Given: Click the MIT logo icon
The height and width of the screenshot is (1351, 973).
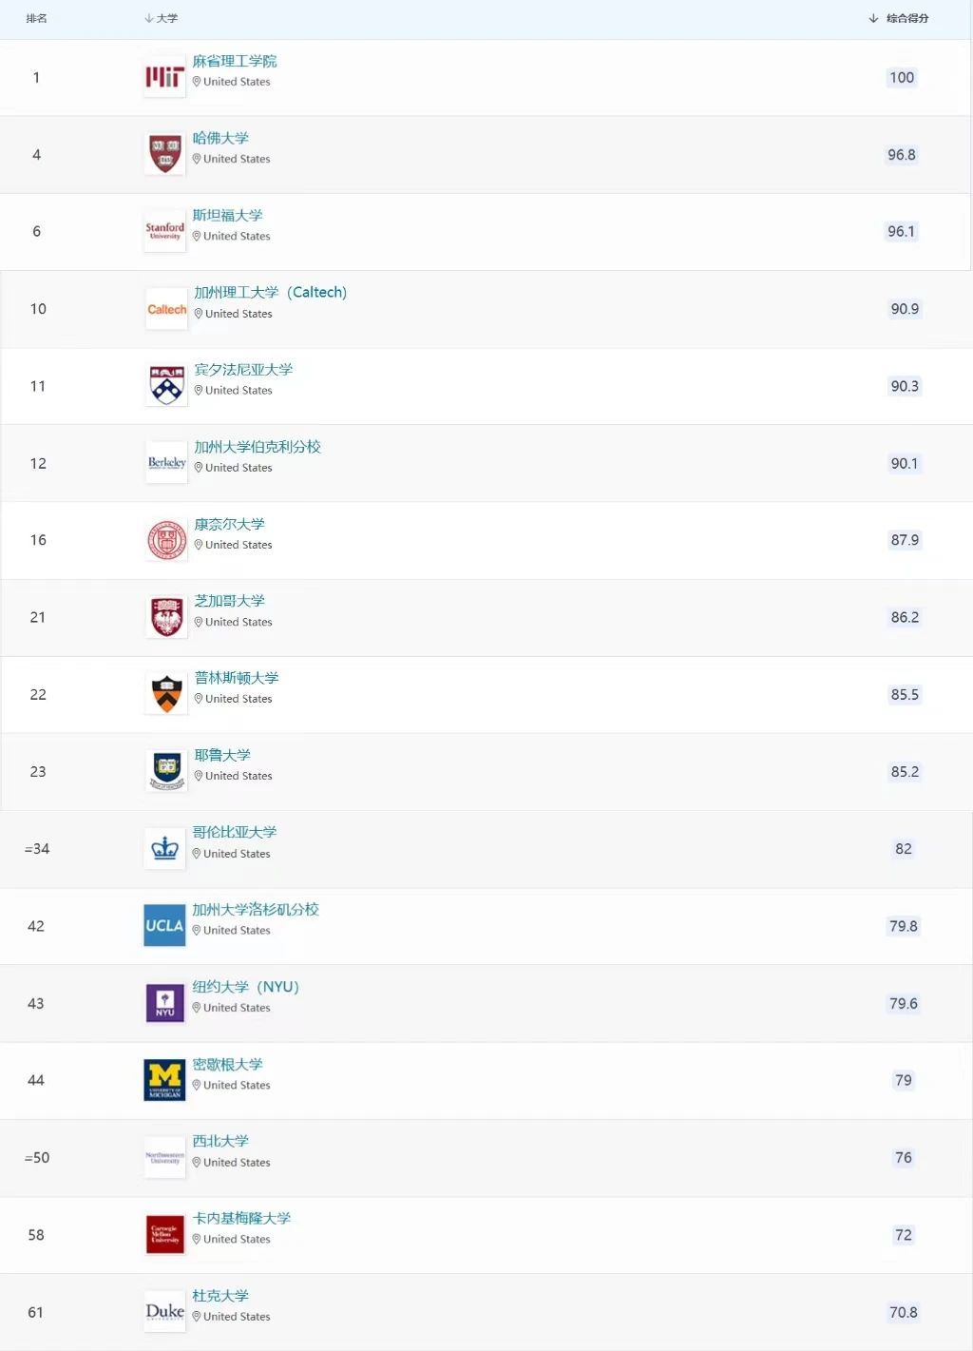Looking at the screenshot, I should pyautogui.click(x=164, y=77).
